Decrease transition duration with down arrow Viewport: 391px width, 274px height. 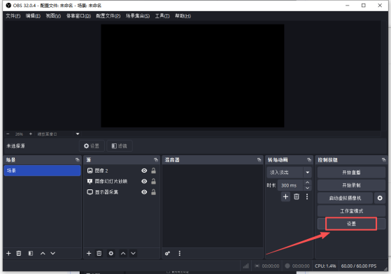[x=308, y=188]
